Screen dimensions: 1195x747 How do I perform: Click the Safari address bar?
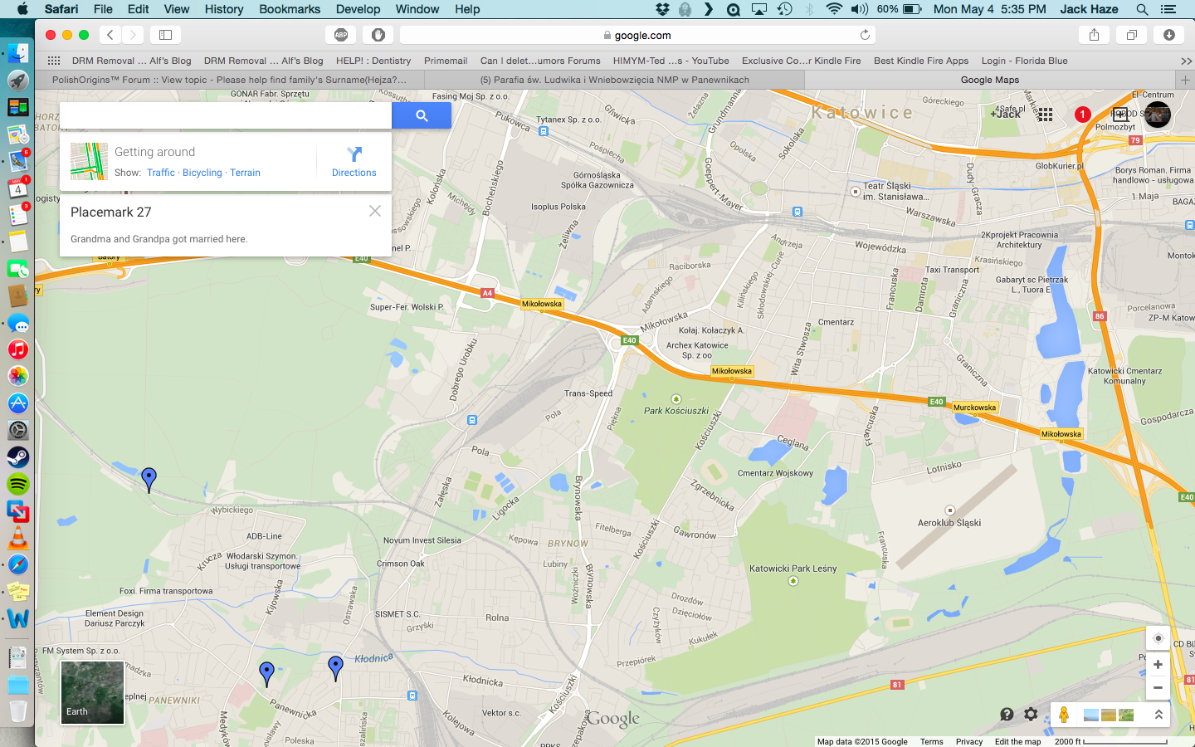coord(637,35)
